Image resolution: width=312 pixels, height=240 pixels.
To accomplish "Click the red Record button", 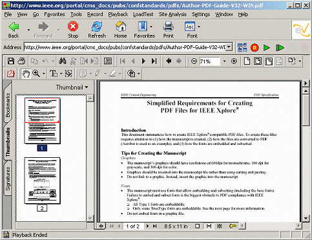I will pos(255,48).
